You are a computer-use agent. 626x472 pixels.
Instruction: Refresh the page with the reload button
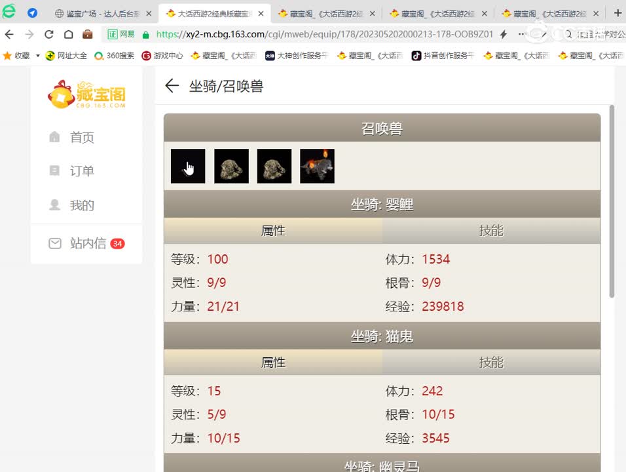tap(50, 33)
